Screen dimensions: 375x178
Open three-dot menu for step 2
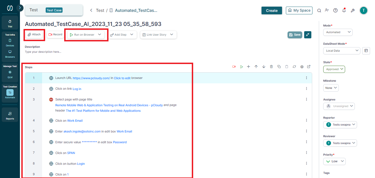[x=306, y=89]
